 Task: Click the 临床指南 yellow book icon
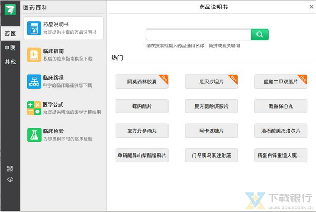34,55
